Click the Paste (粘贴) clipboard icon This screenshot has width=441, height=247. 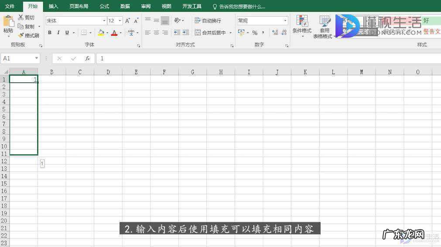pos(8,21)
